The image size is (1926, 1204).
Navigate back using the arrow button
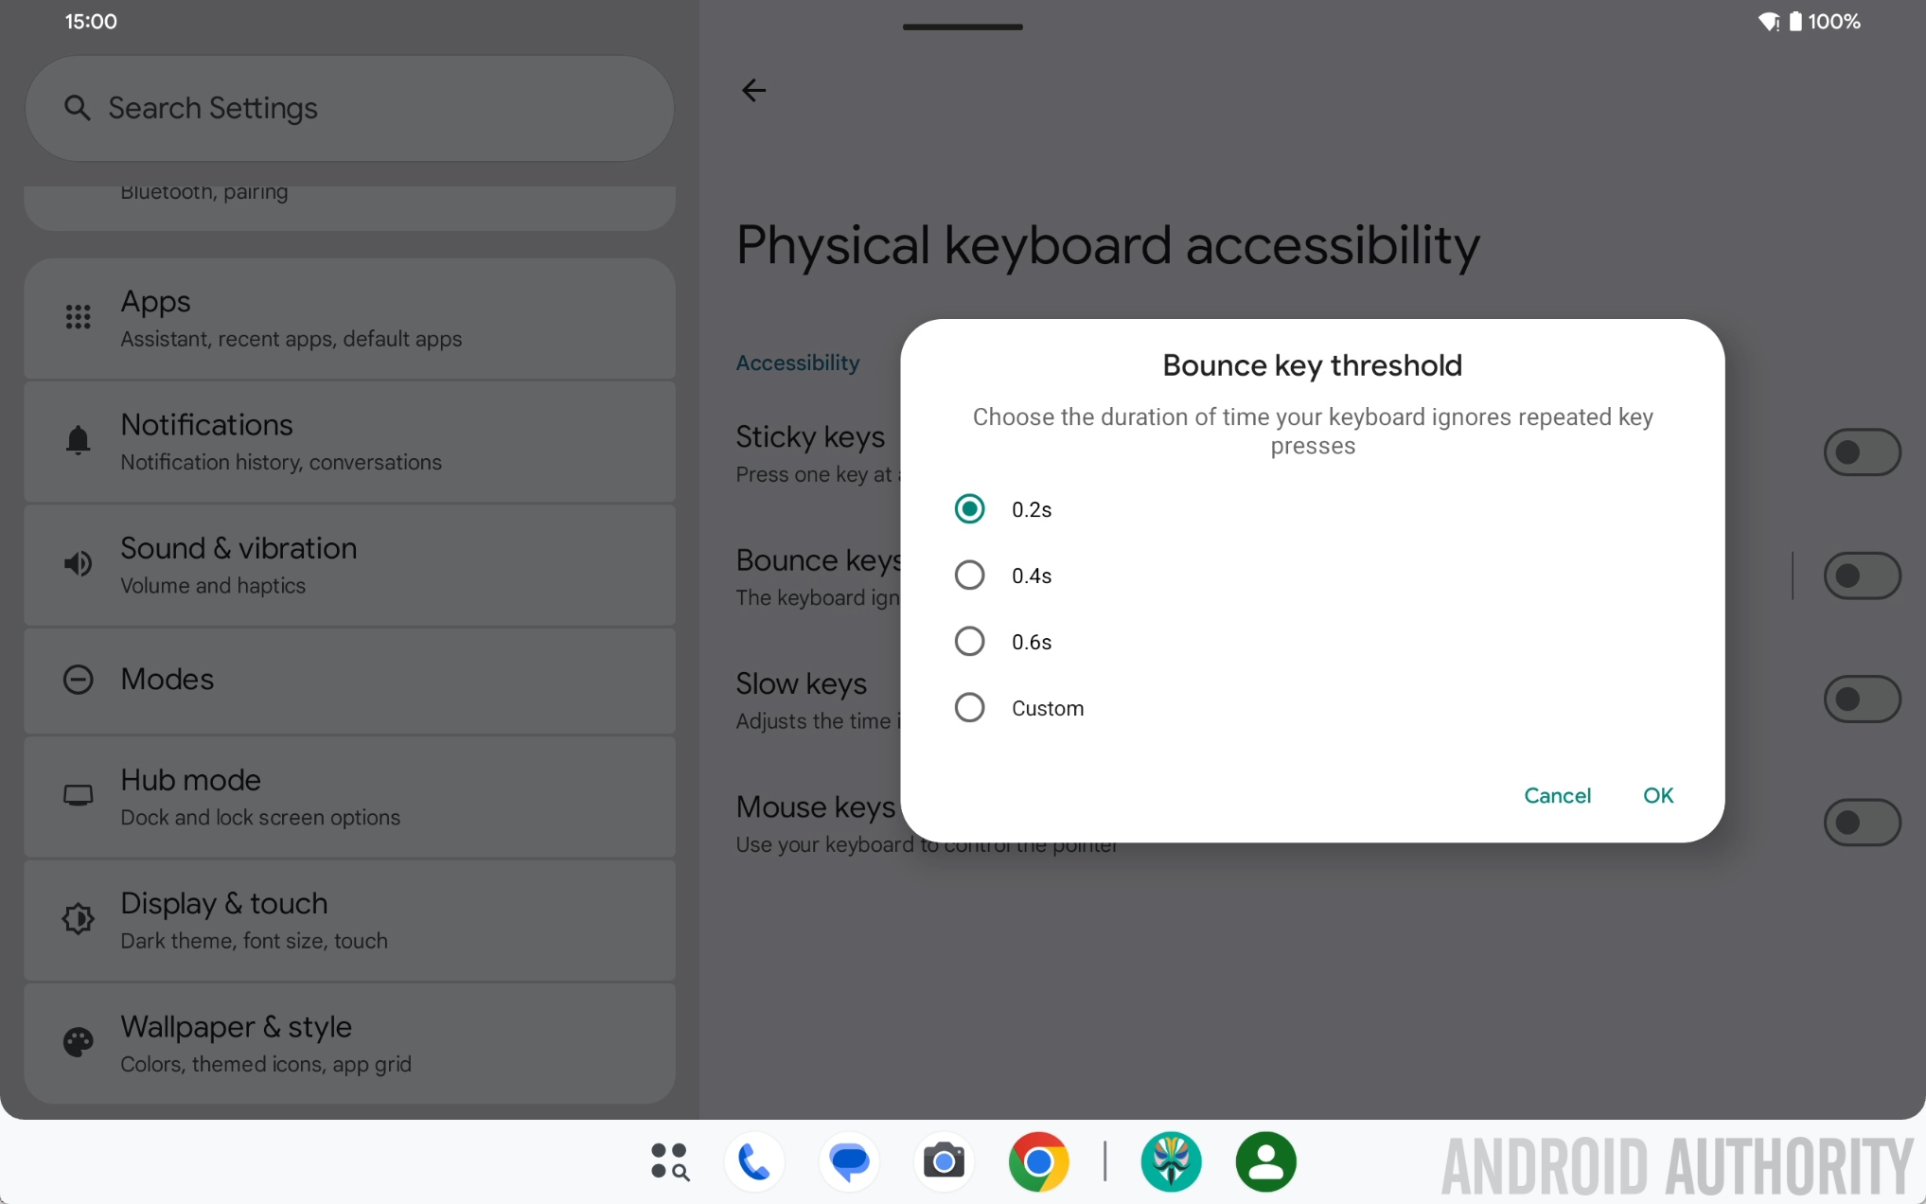click(753, 90)
